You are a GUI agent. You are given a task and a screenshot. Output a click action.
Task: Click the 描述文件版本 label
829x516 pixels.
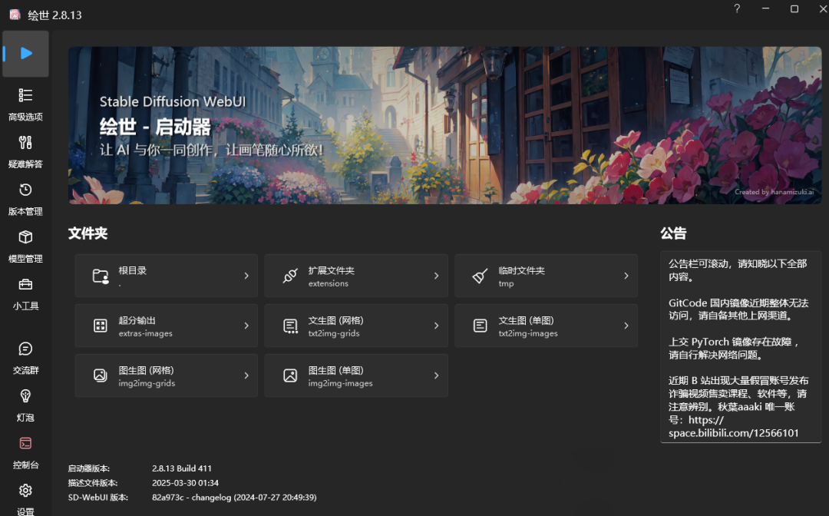click(93, 483)
